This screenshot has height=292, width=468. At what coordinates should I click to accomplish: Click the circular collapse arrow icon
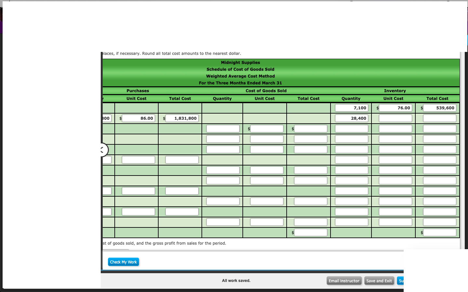tap(102, 150)
